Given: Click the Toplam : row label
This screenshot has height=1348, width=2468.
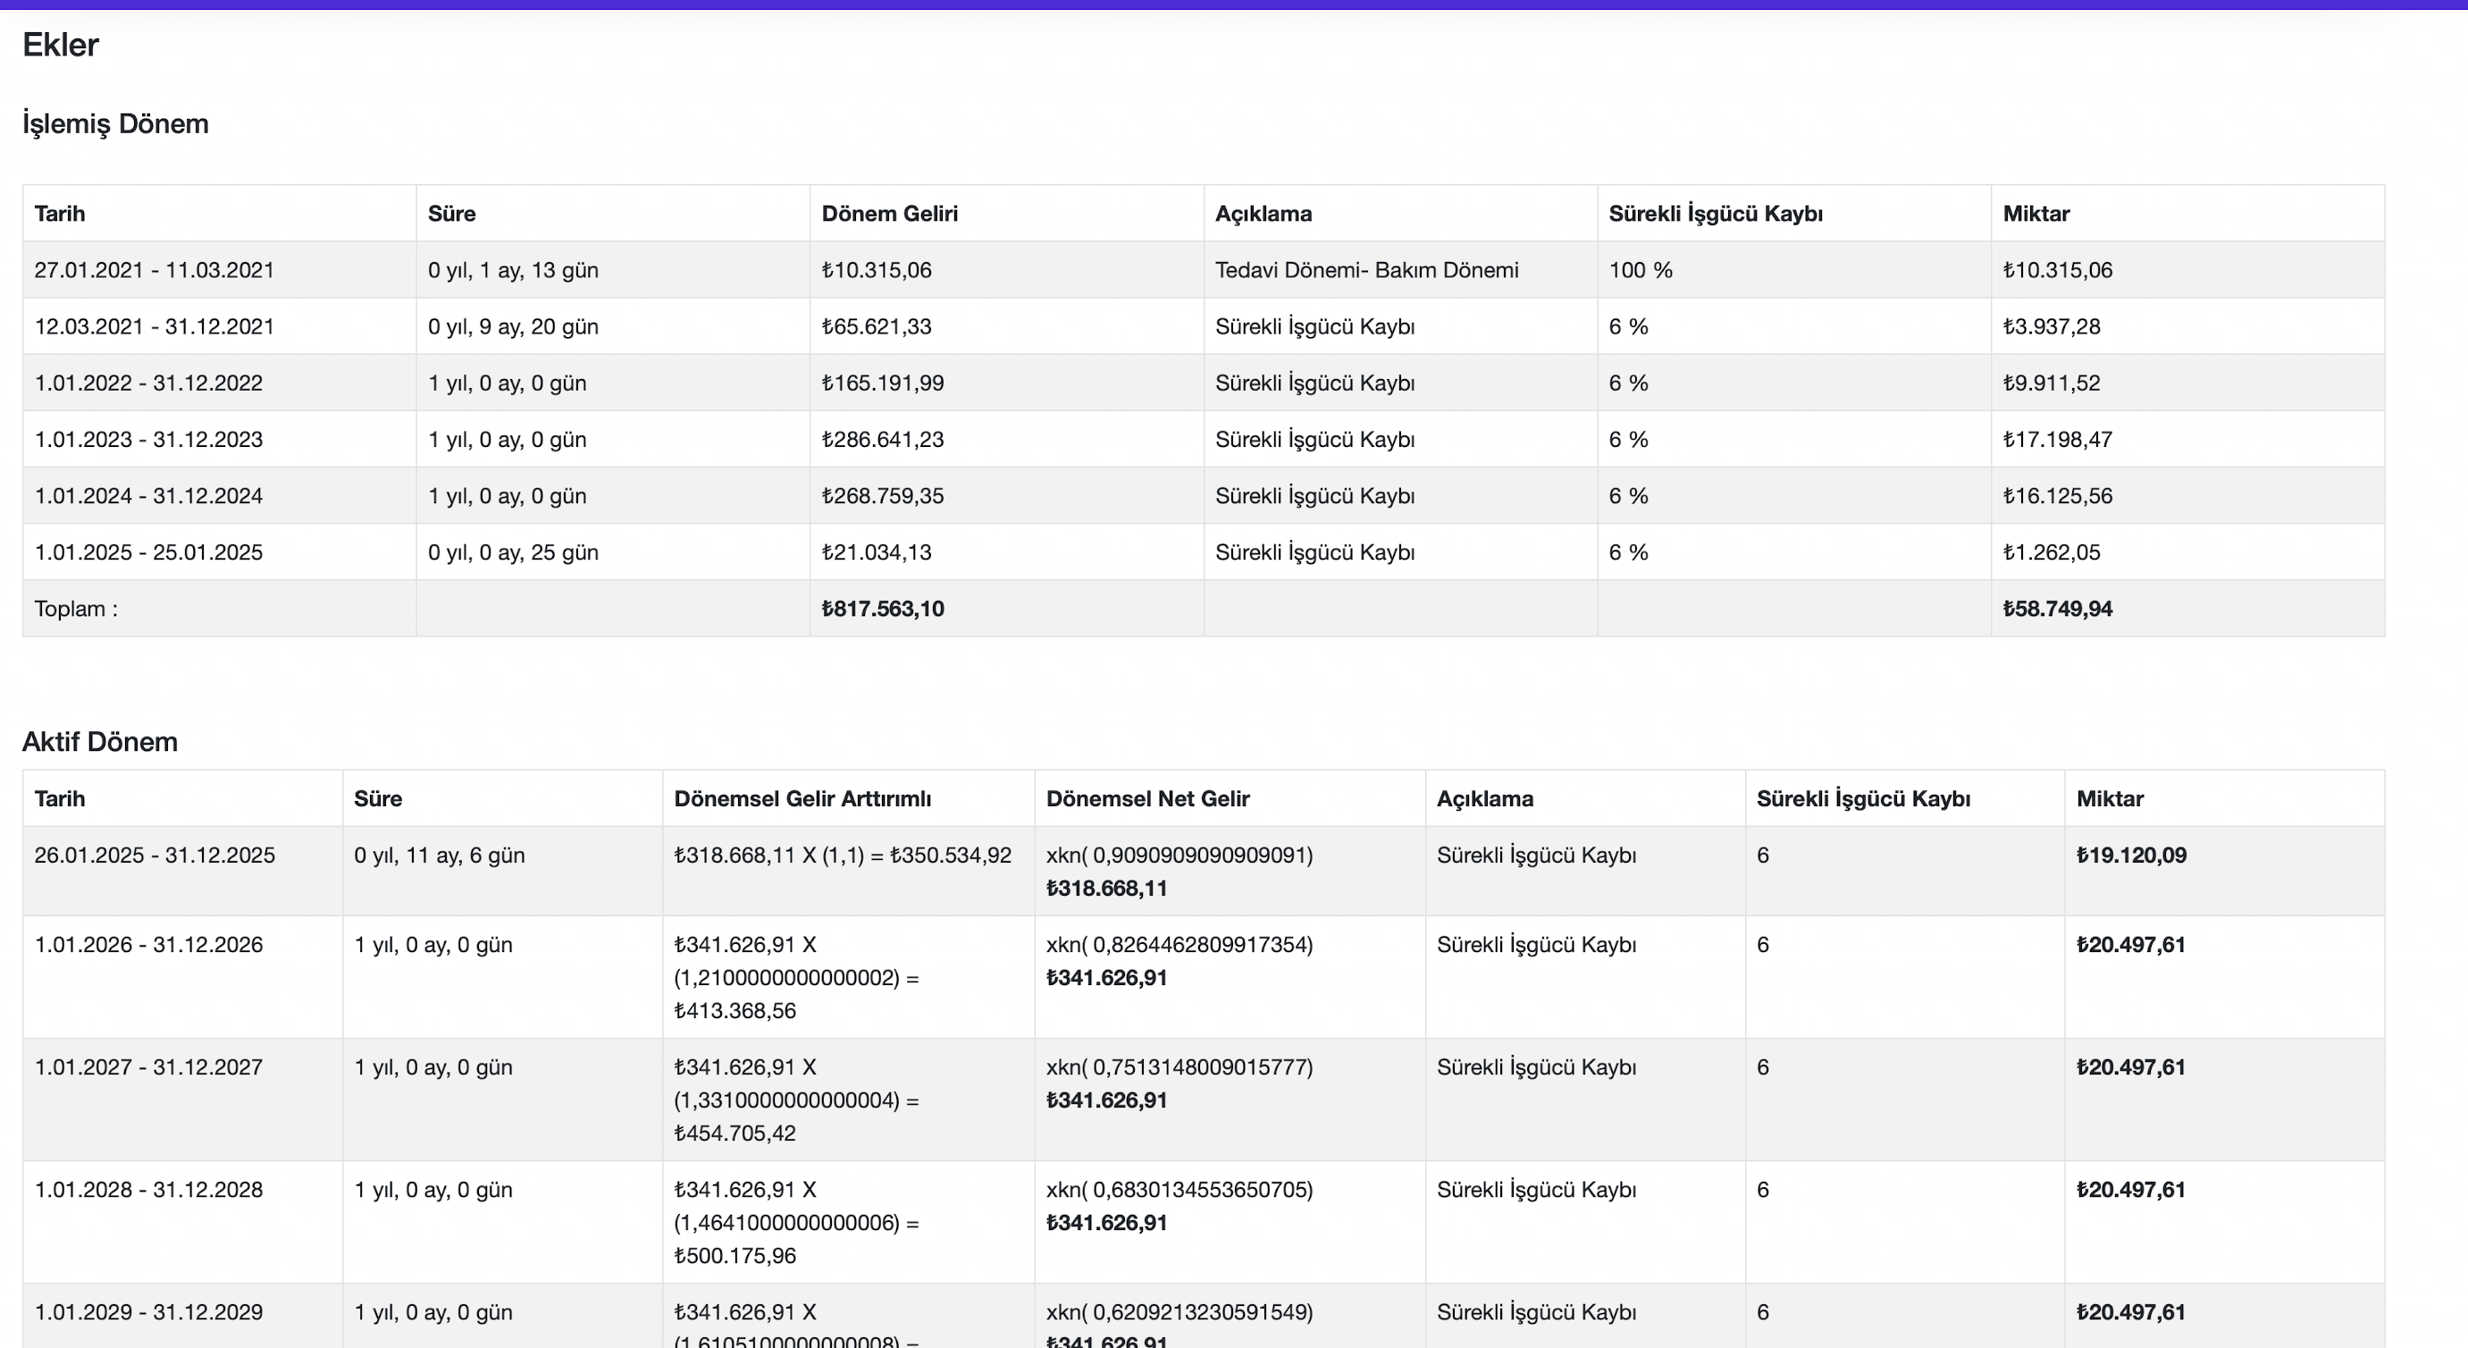Looking at the screenshot, I should (x=76, y=608).
